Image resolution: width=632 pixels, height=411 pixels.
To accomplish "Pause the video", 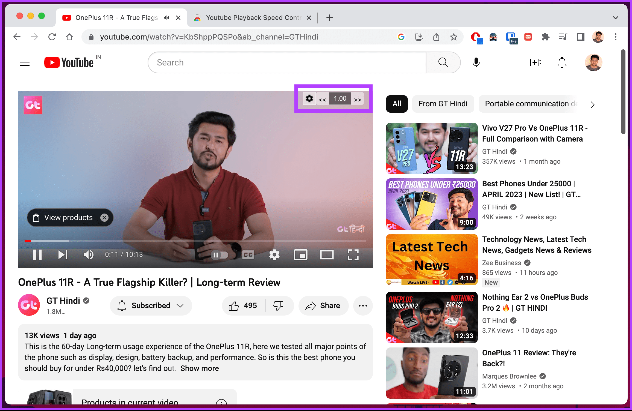I will tap(37, 255).
